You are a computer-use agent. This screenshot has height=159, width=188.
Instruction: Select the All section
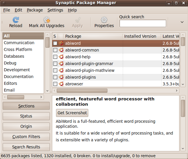click(23, 36)
